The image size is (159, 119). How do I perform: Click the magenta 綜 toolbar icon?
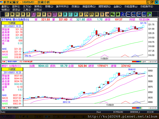click(54, 14)
